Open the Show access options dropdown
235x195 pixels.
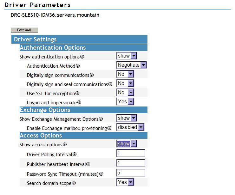tap(127, 143)
